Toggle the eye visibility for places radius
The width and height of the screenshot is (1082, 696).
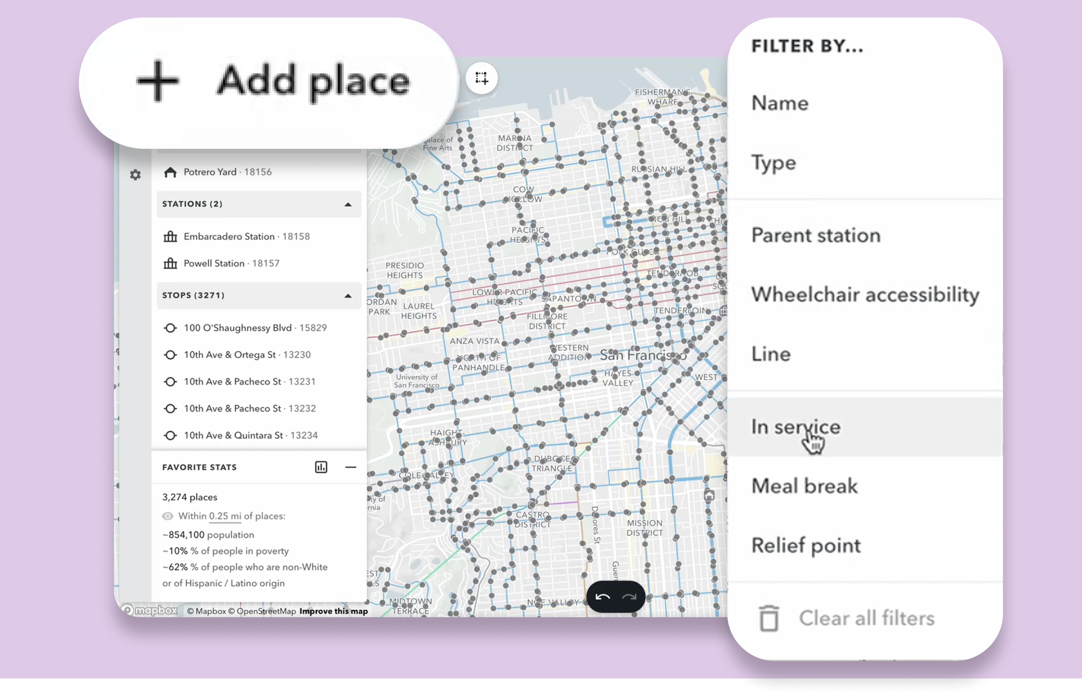167,516
